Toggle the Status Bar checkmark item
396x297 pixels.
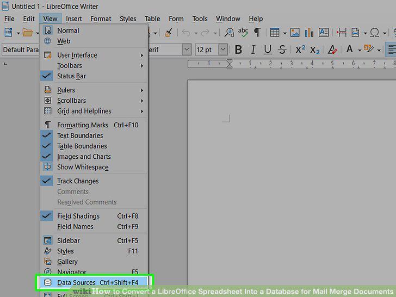(x=94, y=76)
